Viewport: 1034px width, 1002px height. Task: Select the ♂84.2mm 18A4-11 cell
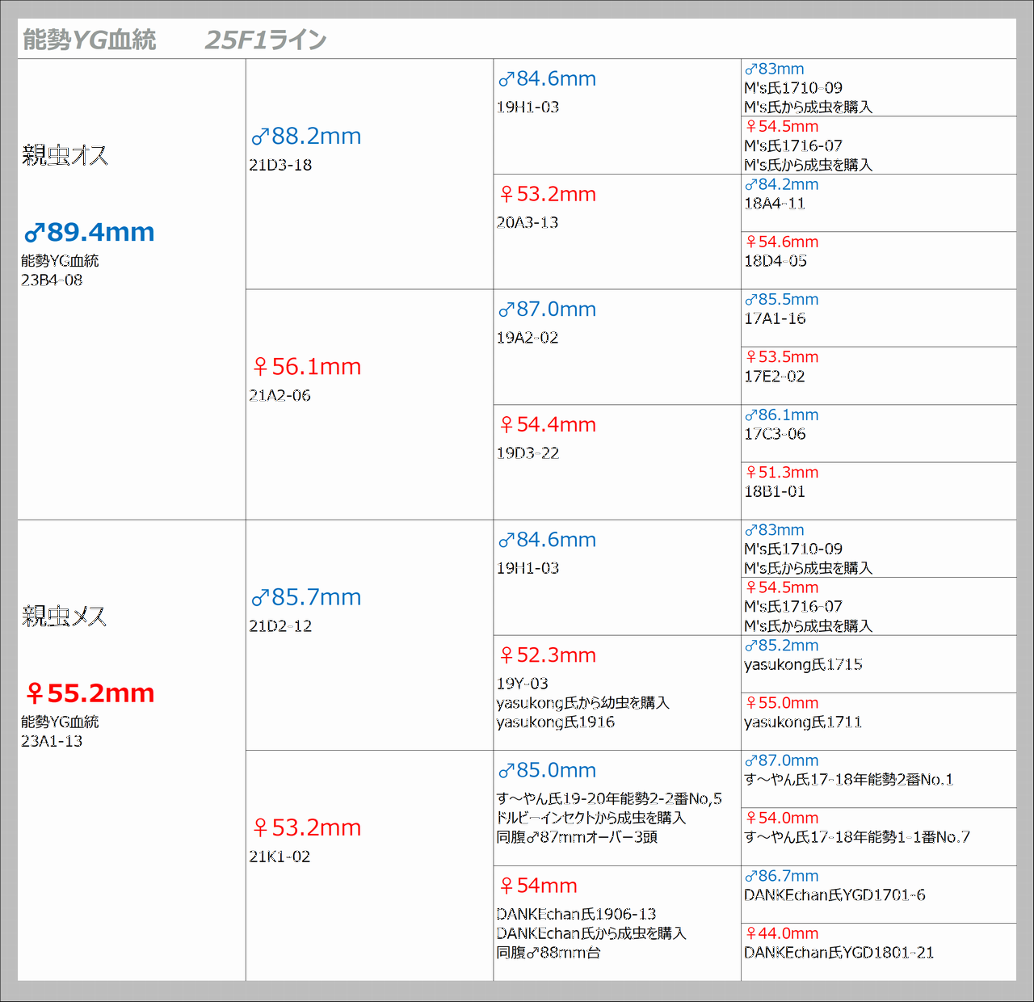[x=781, y=194]
